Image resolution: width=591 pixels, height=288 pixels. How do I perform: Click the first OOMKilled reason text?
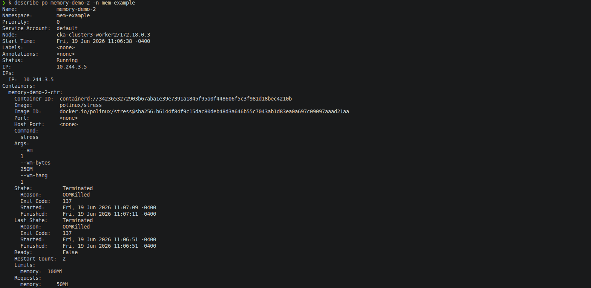tap(76, 195)
